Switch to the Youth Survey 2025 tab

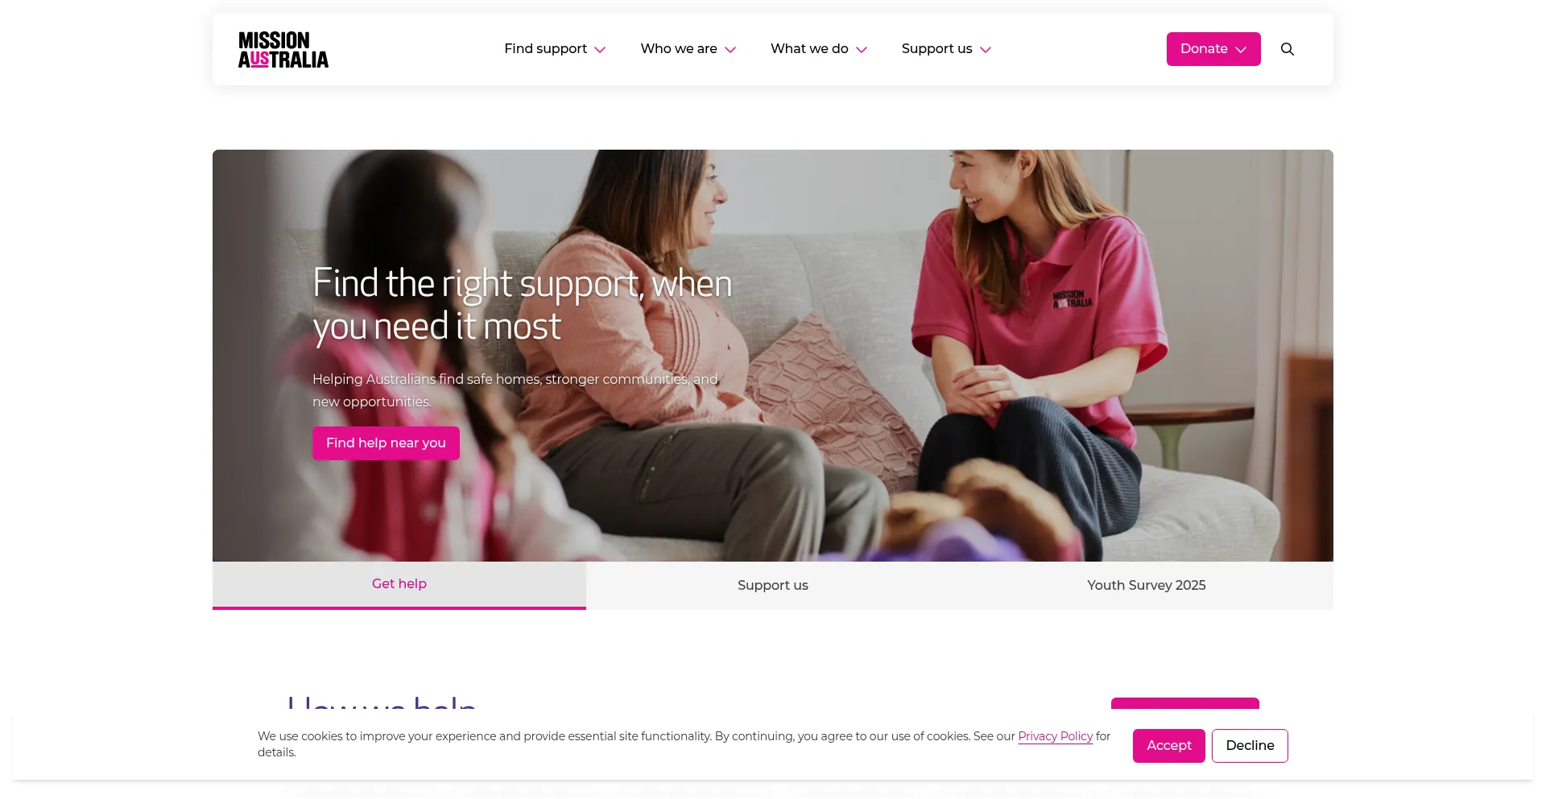[1147, 585]
